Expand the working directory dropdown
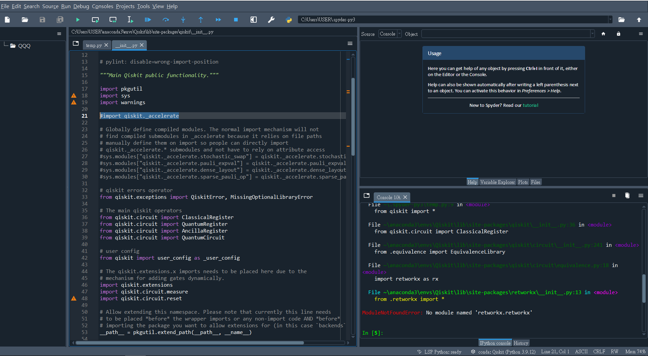The image size is (648, 356). pos(610,20)
